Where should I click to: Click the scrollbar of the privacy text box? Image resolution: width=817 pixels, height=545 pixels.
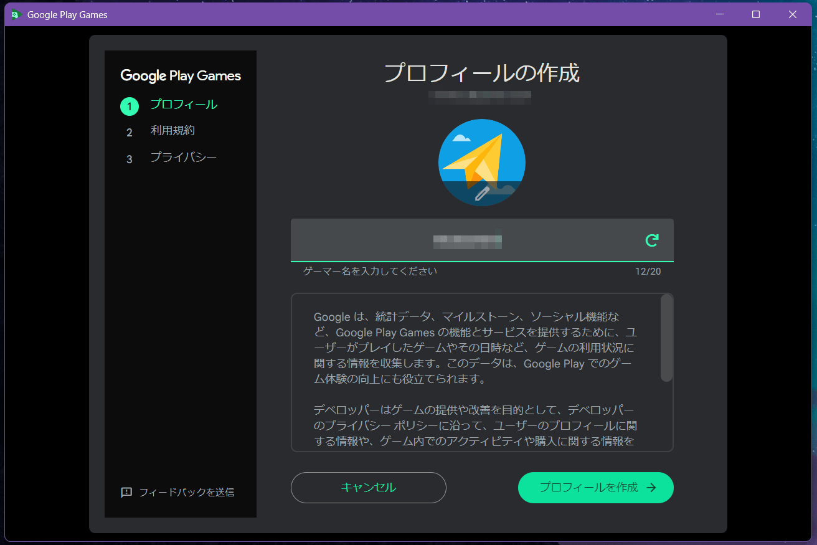click(x=666, y=338)
